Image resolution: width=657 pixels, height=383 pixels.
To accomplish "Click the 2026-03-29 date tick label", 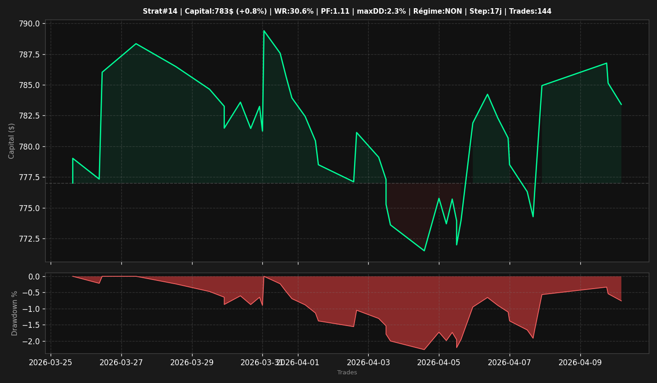I will tap(192, 363).
